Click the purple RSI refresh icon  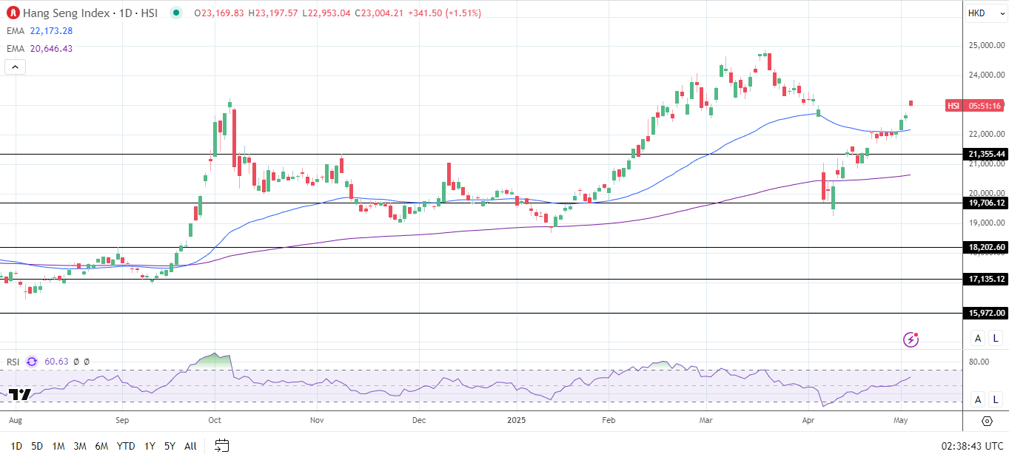[32, 362]
